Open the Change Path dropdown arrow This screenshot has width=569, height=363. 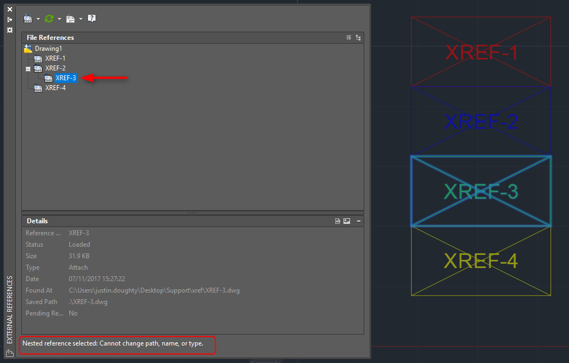[81, 19]
